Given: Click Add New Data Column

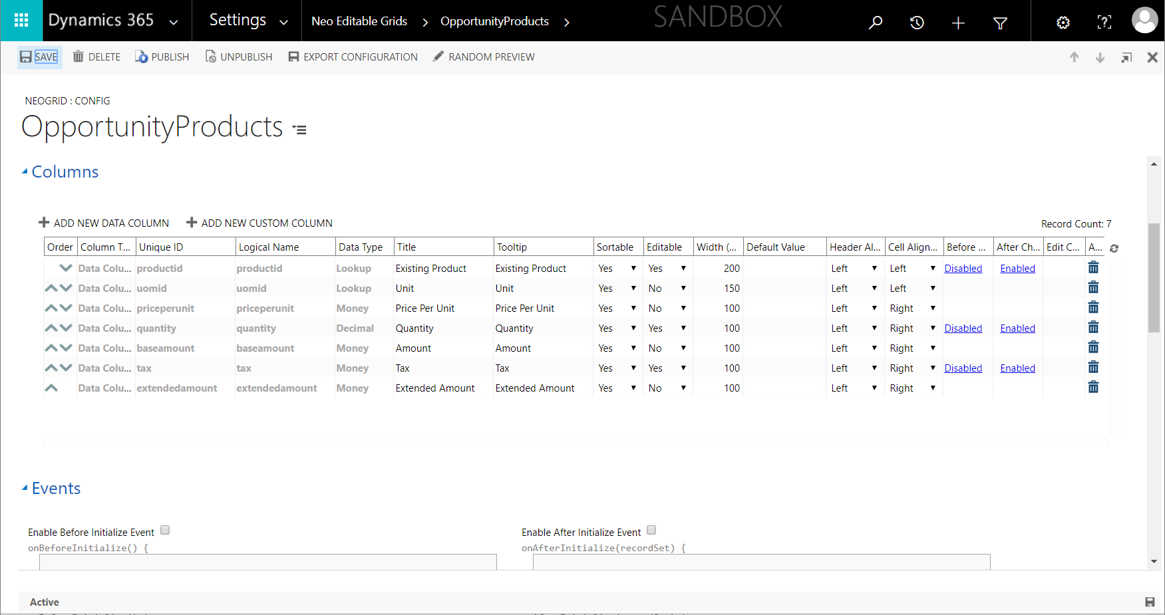Looking at the screenshot, I should point(104,223).
